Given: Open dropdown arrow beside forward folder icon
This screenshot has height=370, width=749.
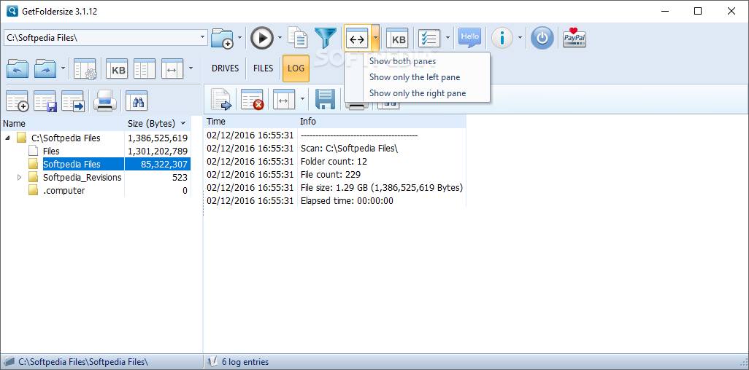Looking at the screenshot, I should [x=64, y=68].
